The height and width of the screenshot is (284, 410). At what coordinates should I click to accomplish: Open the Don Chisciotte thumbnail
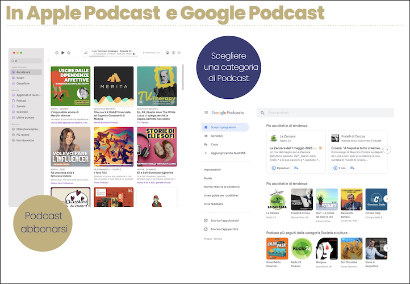tap(352, 248)
